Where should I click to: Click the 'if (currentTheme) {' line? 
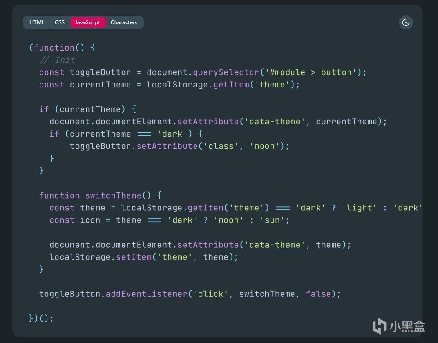tap(88, 109)
